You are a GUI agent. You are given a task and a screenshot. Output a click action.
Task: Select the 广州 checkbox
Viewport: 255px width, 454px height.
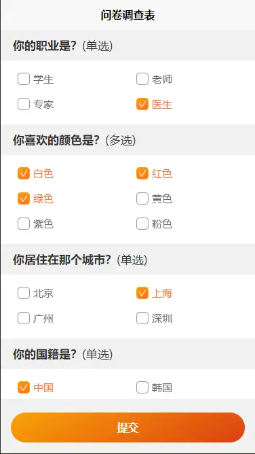point(24,318)
